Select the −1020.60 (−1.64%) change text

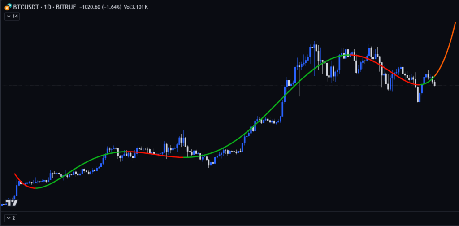(100, 7)
